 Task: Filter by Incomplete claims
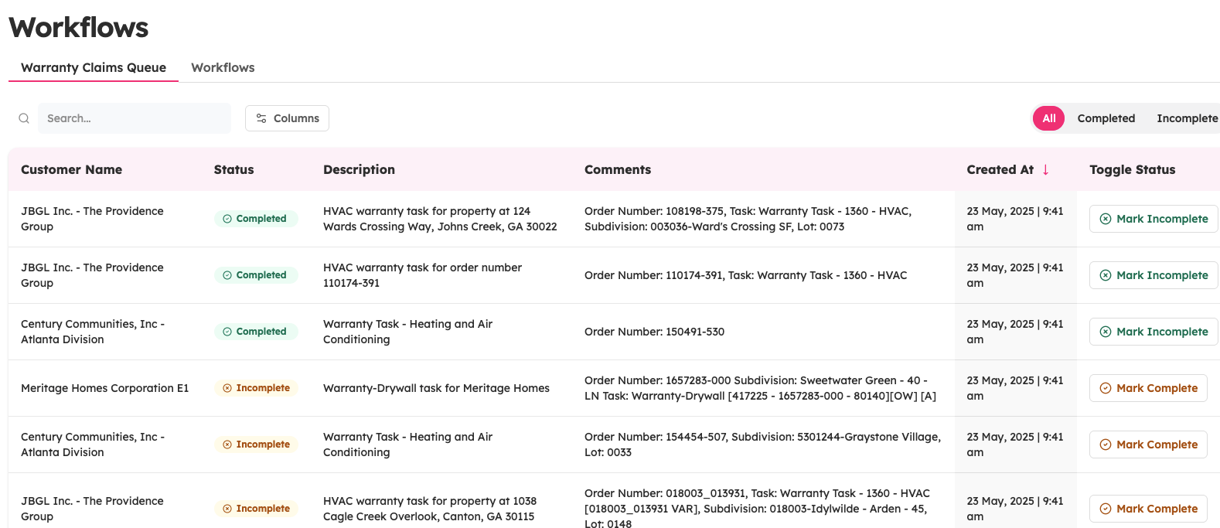coord(1187,118)
